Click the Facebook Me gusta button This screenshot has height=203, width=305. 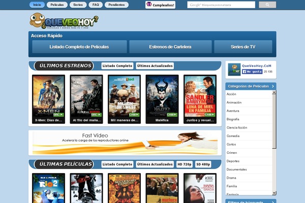[x=252, y=72]
